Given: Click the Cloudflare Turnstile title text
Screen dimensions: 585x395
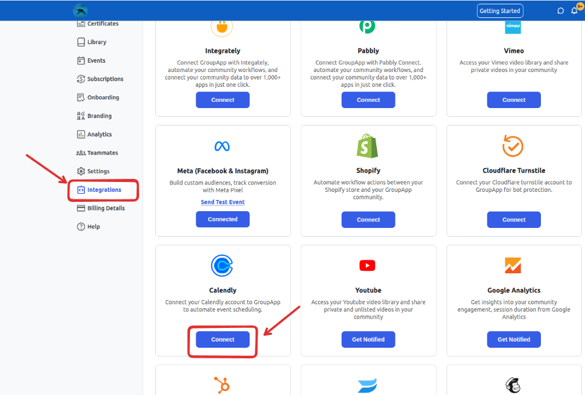Looking at the screenshot, I should (514, 170).
